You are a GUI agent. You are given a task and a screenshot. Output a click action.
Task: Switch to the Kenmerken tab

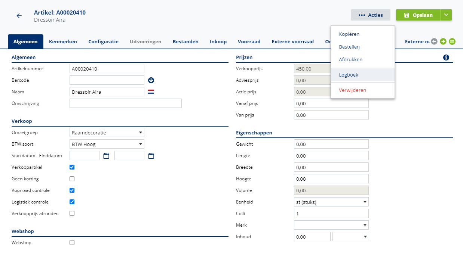[63, 42]
